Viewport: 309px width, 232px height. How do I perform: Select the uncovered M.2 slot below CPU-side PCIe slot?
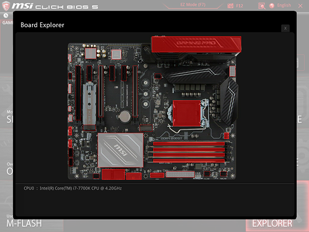(x=146, y=128)
